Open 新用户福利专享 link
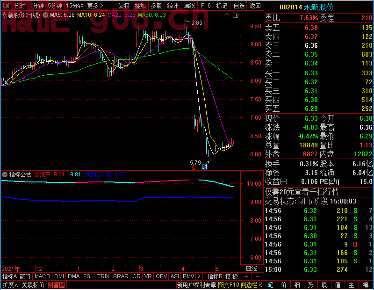The width and height of the screenshot is (374, 290). (x=196, y=285)
